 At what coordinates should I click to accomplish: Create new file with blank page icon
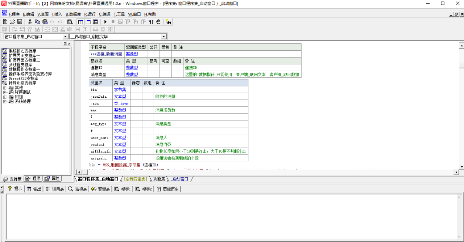(x=5, y=22)
